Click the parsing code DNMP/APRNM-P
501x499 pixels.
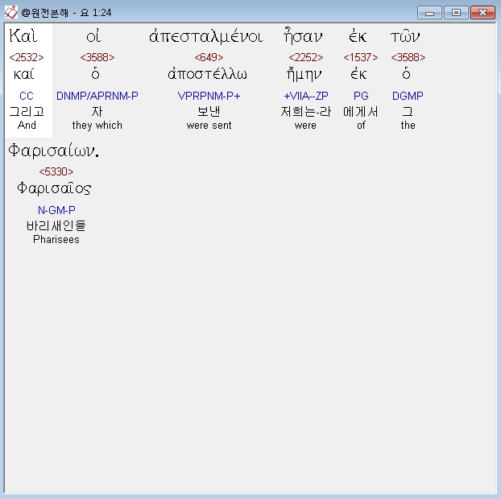(x=97, y=96)
